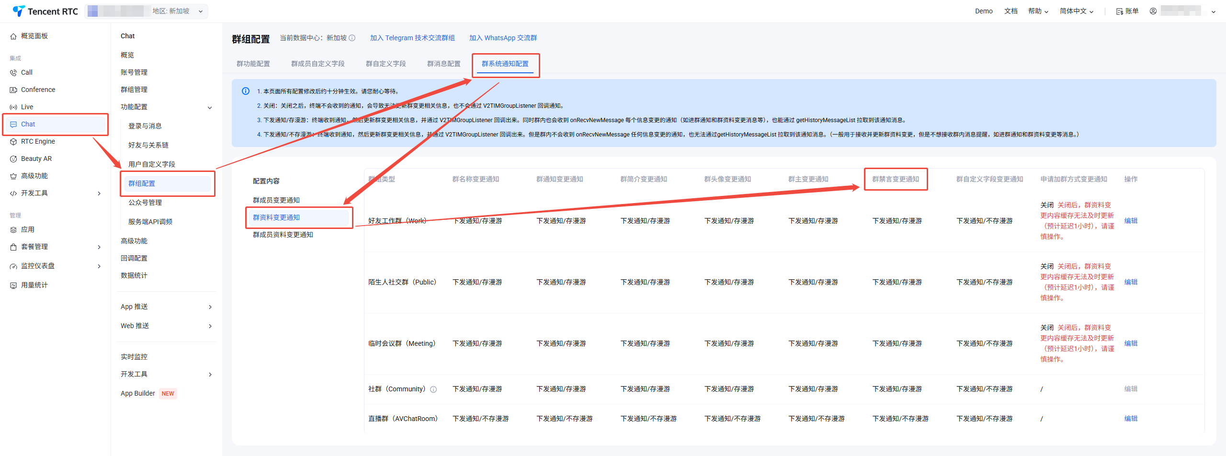The image size is (1226, 456).
Task: Select 群成员变更通知 in 配置内容 list
Action: 276,200
